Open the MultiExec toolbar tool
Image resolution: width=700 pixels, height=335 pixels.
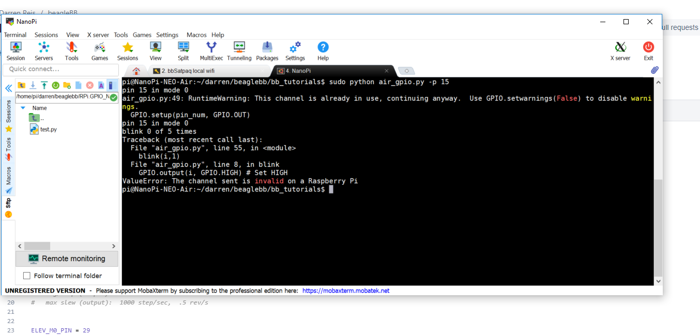point(211,51)
